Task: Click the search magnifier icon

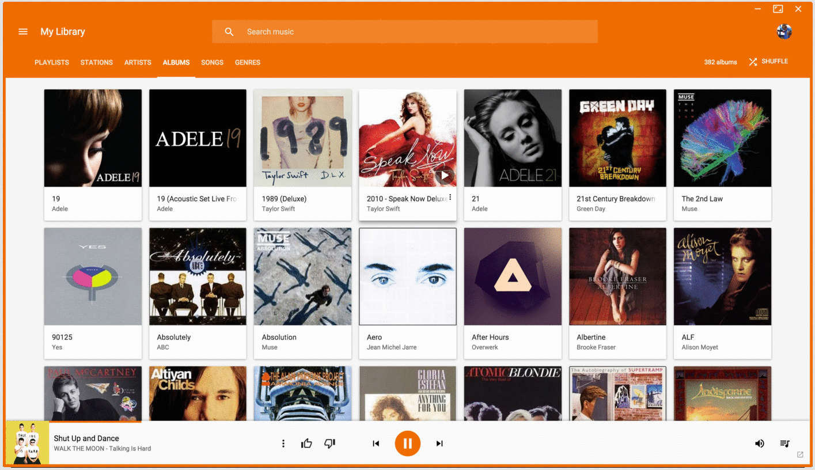Action: click(x=229, y=32)
